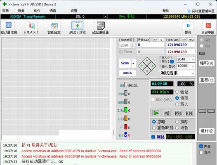Image resolution: width=217 pixels, height=165 pixels.
Task: Toggle the 声音 sound checkbox
Action: (x=201, y=146)
